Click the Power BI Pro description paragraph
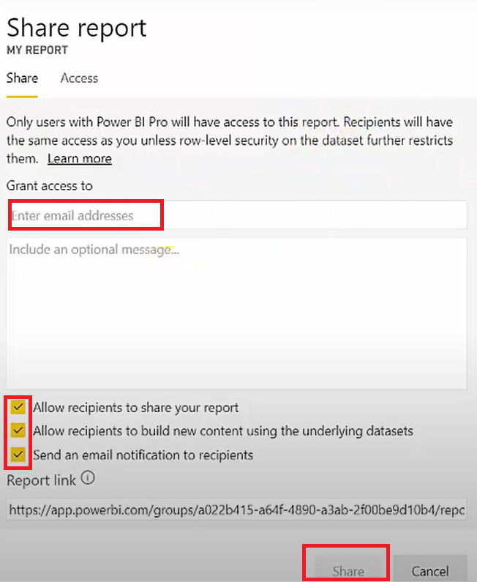477x582 pixels. (230, 141)
